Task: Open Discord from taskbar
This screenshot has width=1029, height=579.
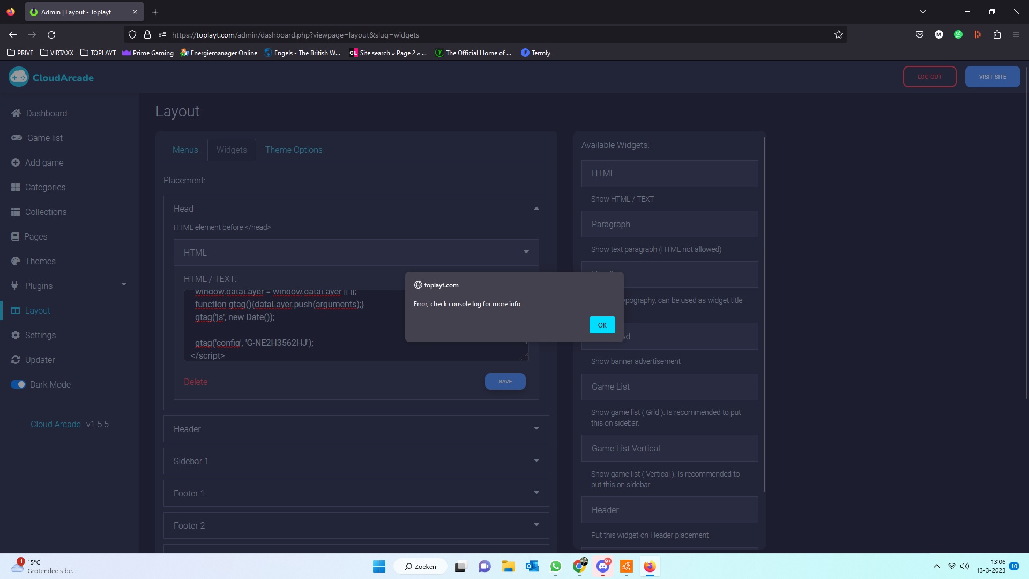Action: pos(603,566)
